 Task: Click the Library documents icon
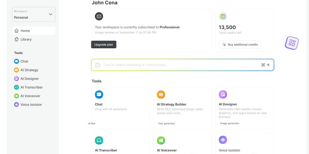(x=17, y=39)
